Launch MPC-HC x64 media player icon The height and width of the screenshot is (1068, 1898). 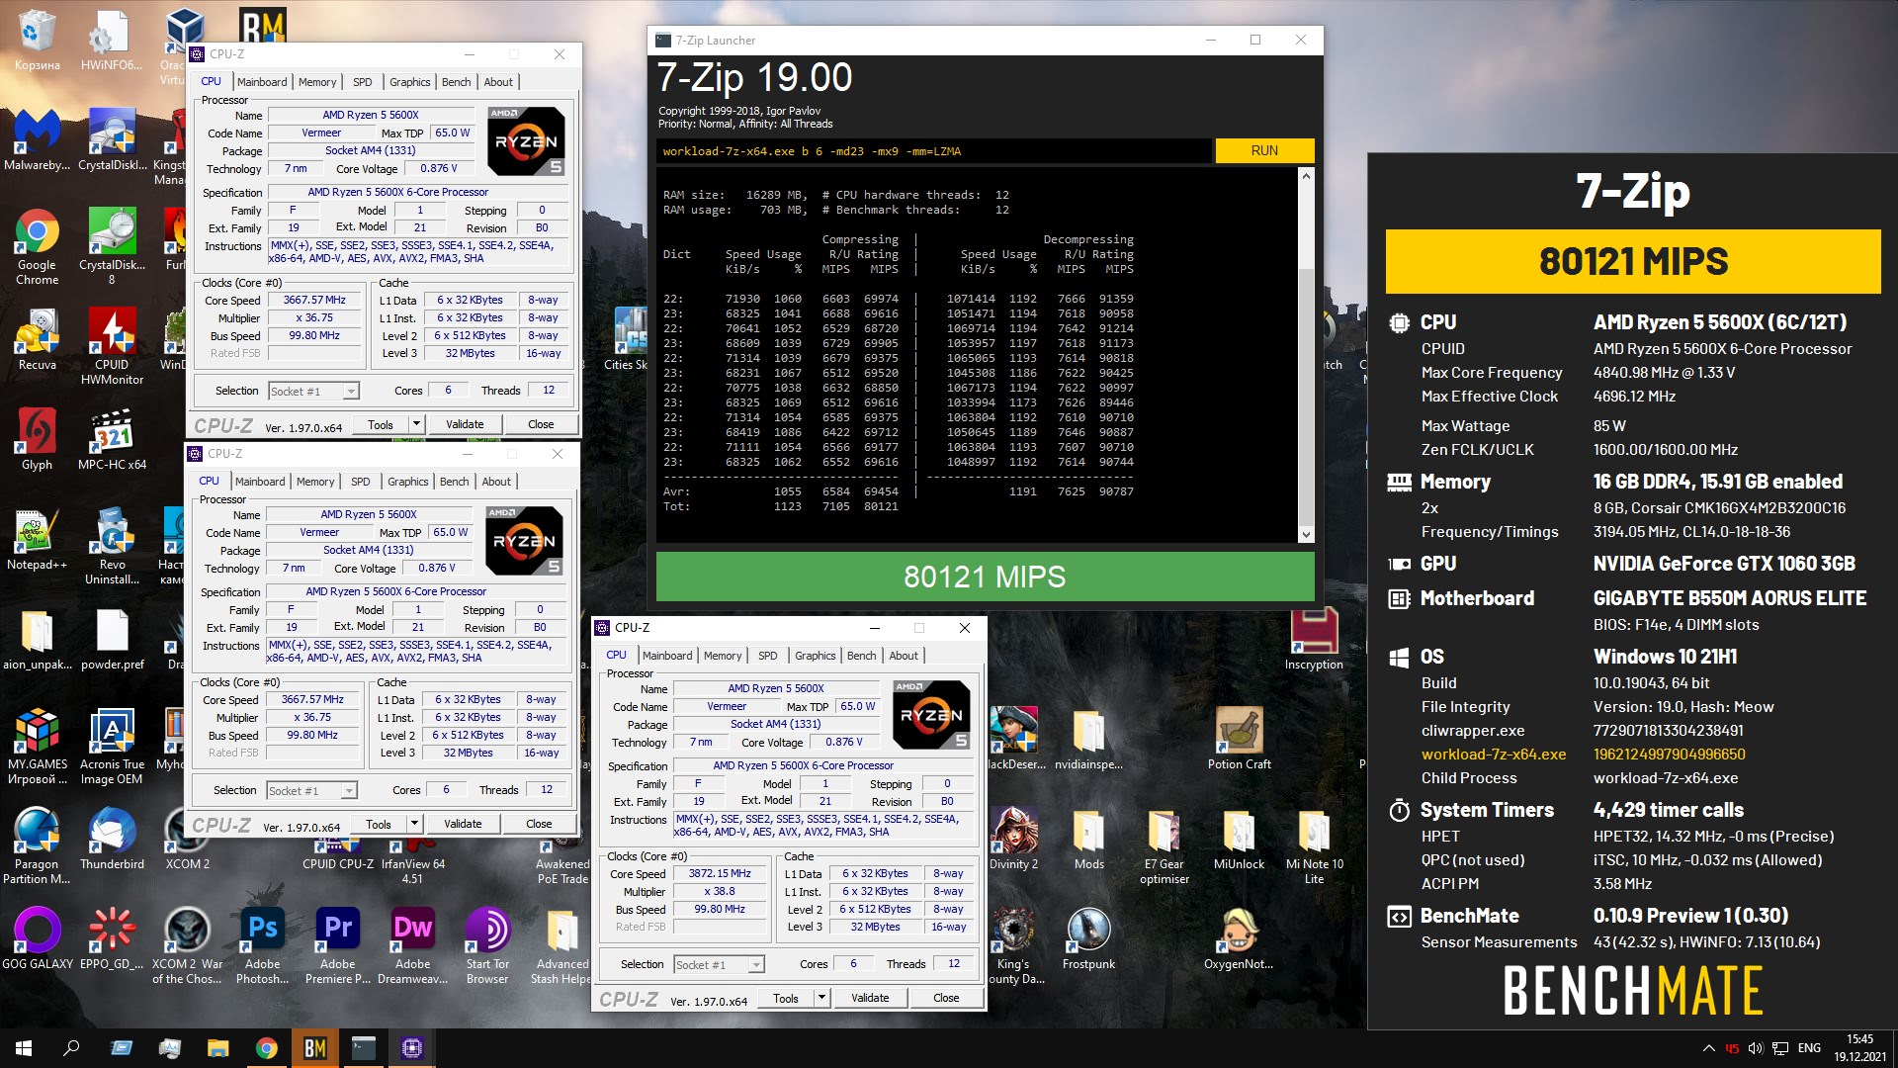112,439
